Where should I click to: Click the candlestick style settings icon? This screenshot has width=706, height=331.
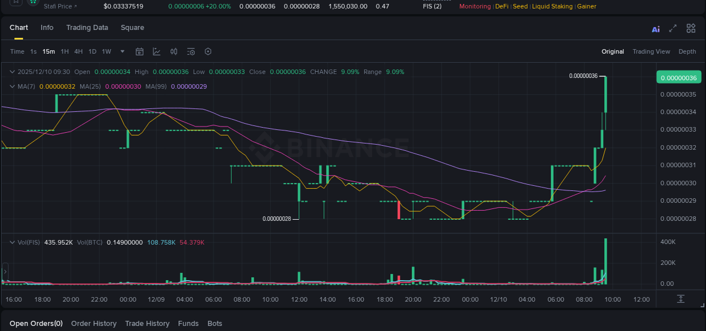[173, 51]
